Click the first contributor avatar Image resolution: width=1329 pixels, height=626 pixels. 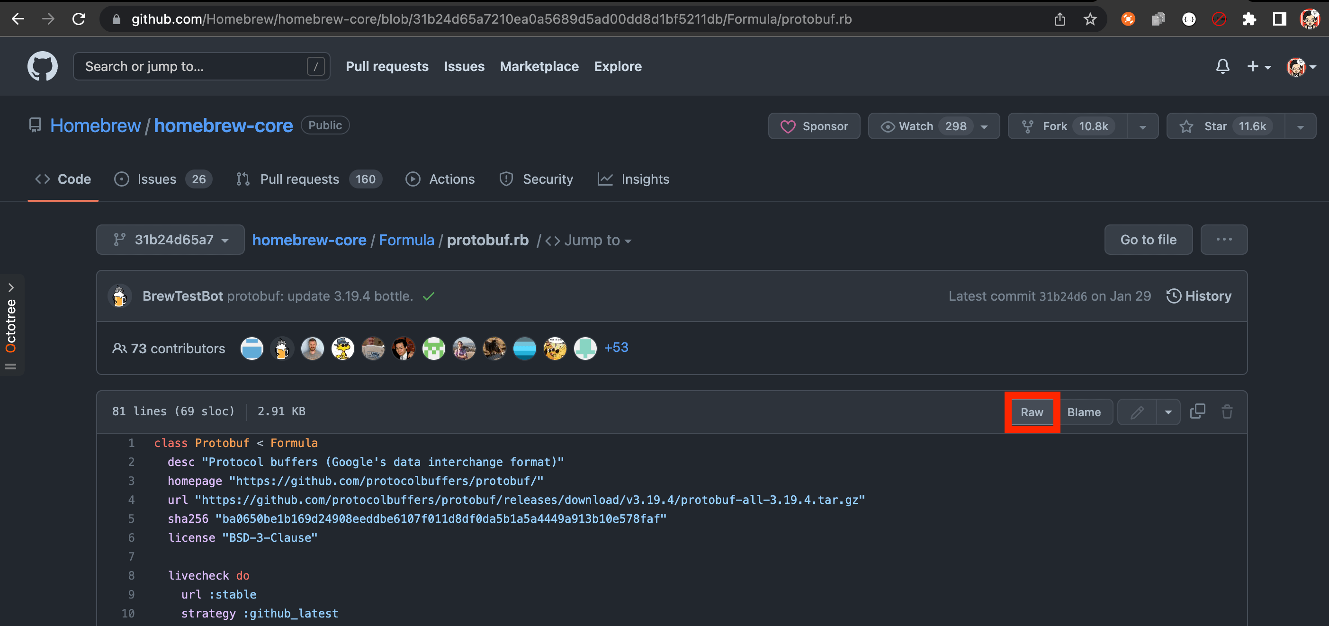point(252,349)
